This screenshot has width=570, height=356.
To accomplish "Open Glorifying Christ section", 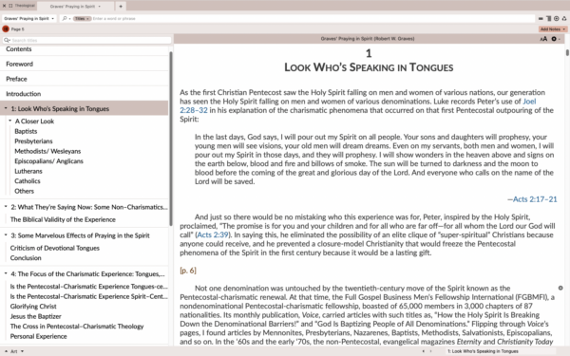I will [33, 307].
